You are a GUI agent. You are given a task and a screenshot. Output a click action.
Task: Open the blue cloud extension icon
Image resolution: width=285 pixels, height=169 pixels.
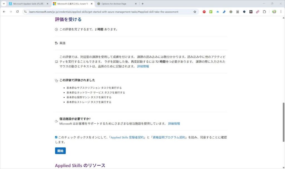click(x=218, y=12)
